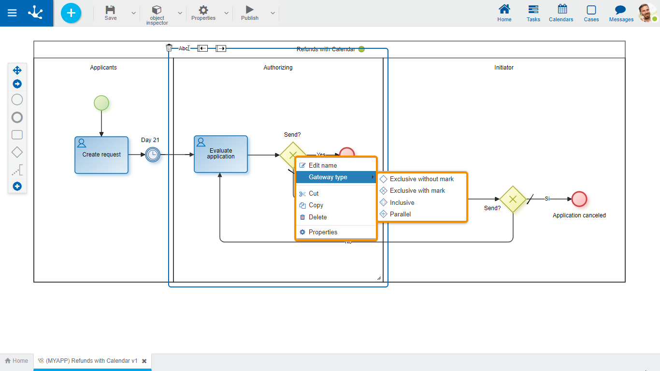This screenshot has width=660, height=371.
Task: Open the Calendars page
Action: tap(561, 13)
